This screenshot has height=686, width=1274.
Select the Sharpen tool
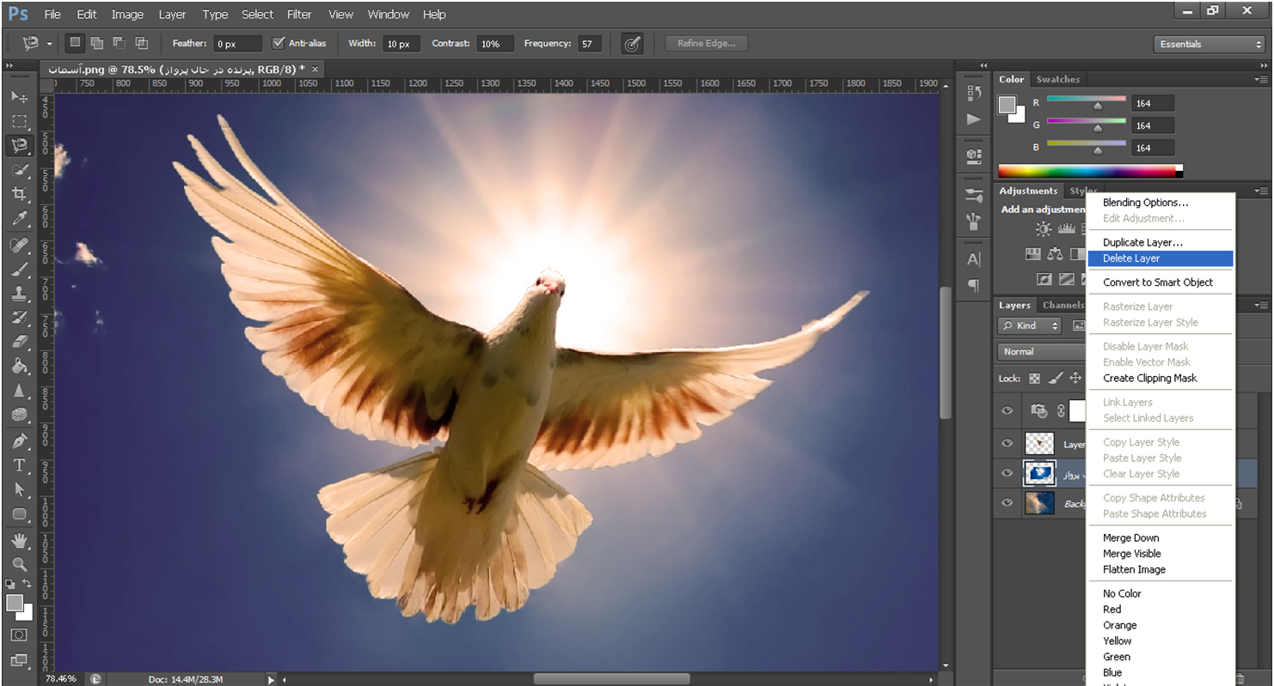click(20, 390)
